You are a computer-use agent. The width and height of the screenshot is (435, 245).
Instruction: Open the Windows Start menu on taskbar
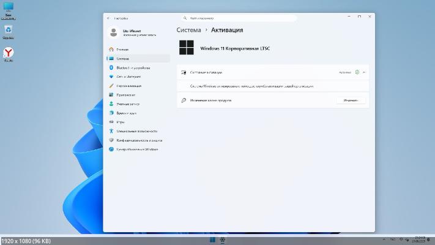(212, 239)
